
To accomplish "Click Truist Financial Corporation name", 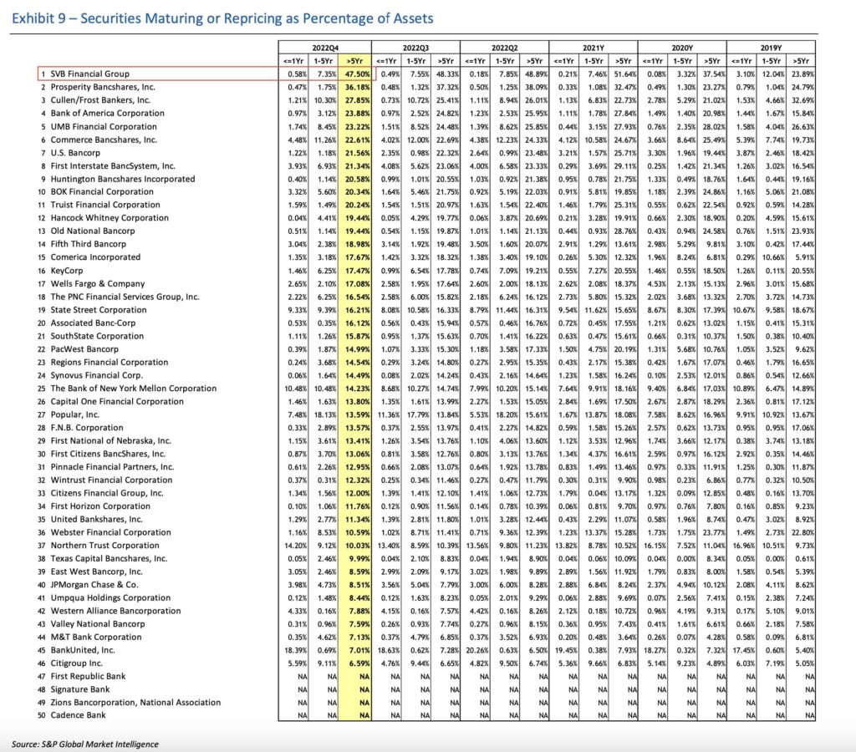I will point(105,205).
